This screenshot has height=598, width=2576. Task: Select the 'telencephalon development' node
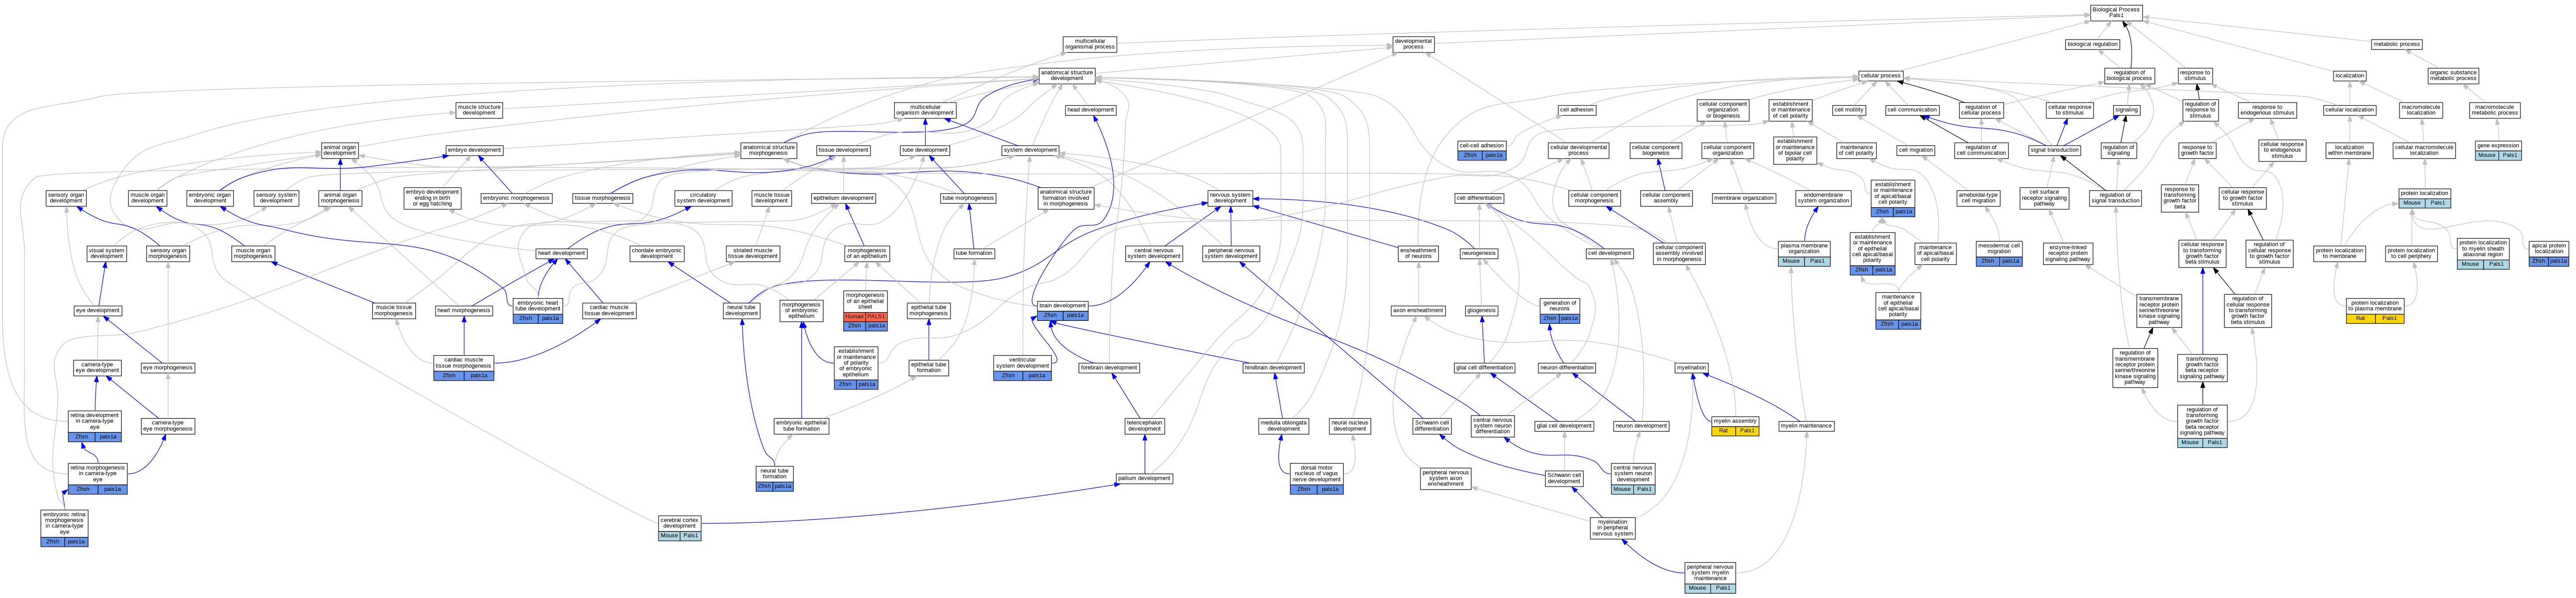pyautogui.click(x=1144, y=426)
